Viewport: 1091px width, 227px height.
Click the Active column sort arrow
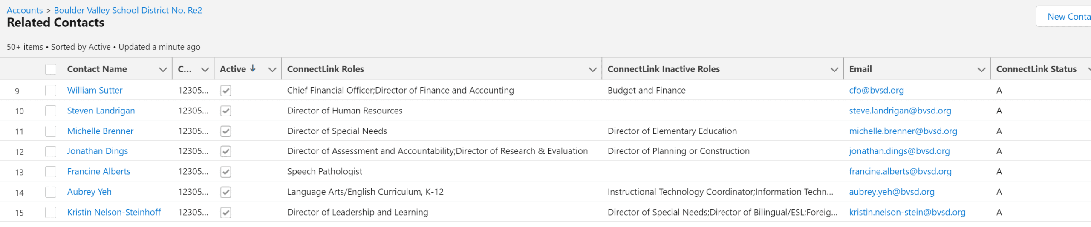point(253,68)
